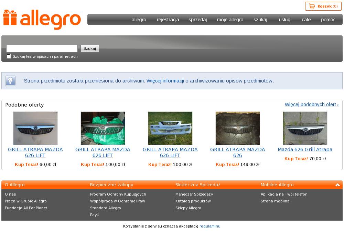344x233 pixels.
Task: Open 'GRILL ATRAPA MAZDA 626 LIFT' 60,00 zł link
Action: coord(35,152)
